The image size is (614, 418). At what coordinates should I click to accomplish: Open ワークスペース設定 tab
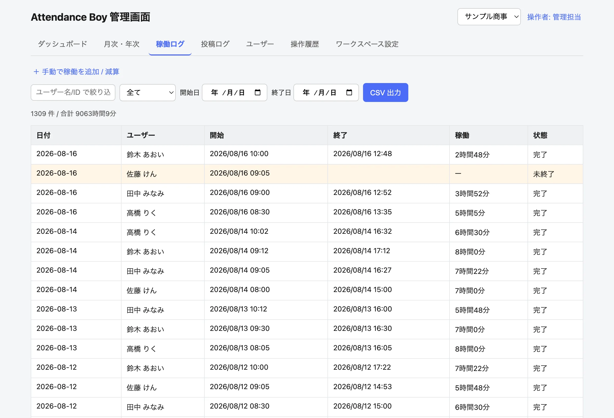(x=367, y=44)
